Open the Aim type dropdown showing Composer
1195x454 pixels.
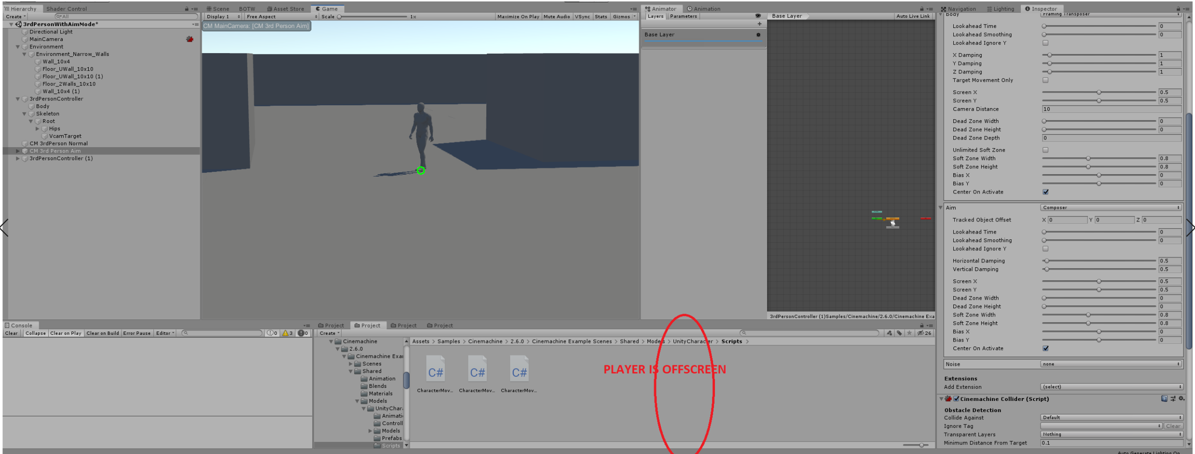[x=1111, y=207]
